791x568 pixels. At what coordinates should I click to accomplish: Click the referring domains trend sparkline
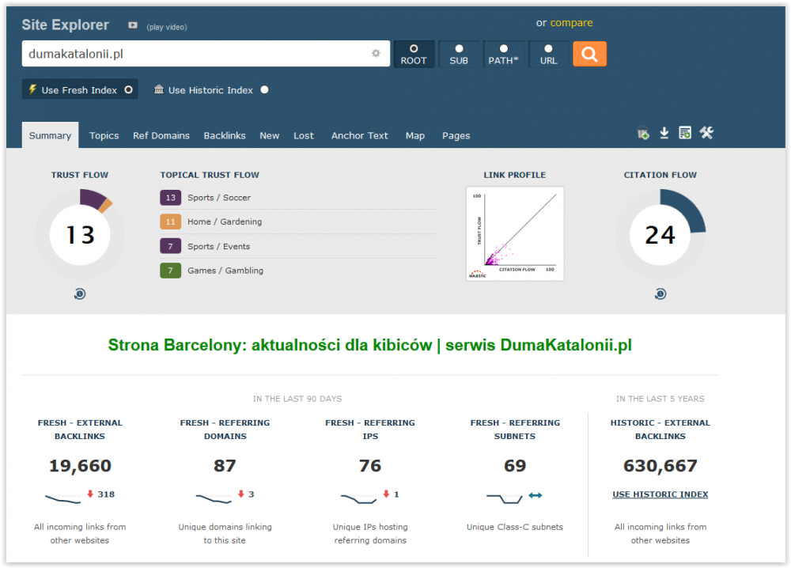pos(214,498)
